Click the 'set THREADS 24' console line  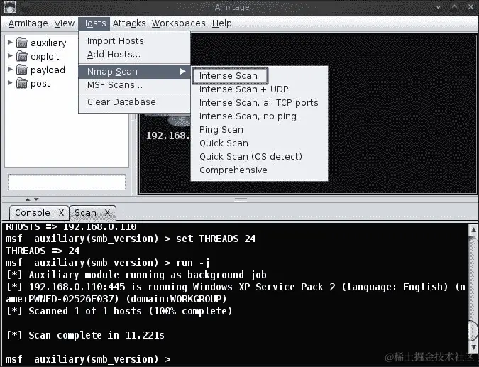131,239
